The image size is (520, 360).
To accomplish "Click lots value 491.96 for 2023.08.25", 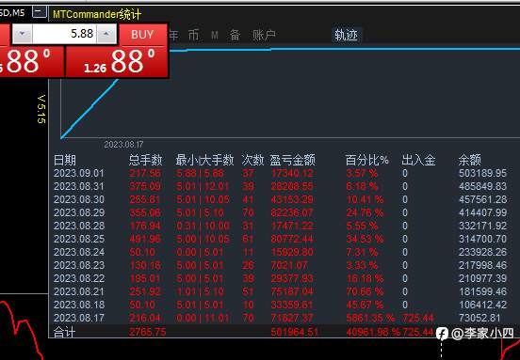I will tap(145, 239).
